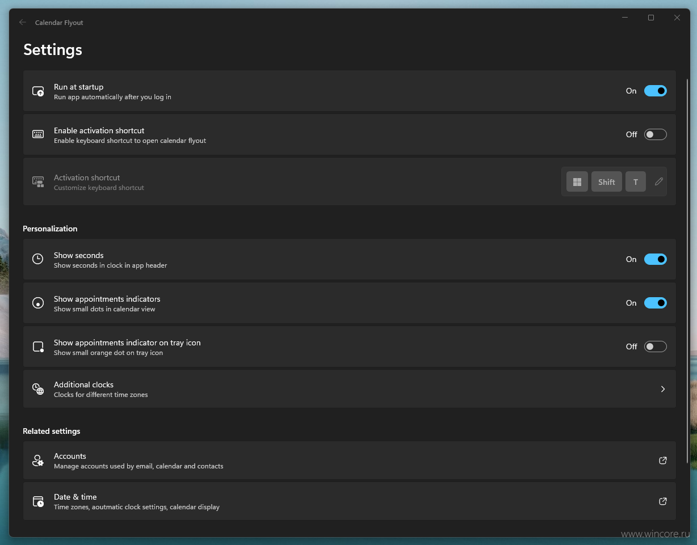Click the T key in shortcut box
Screen dimensions: 697x545
click(636, 181)
